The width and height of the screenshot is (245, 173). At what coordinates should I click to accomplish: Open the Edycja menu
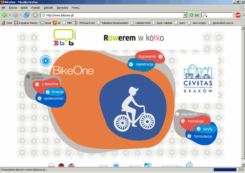coord(13,8)
